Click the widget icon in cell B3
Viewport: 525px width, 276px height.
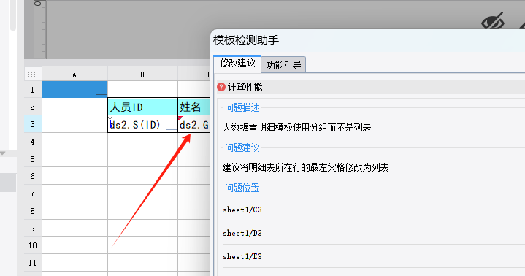click(x=172, y=126)
